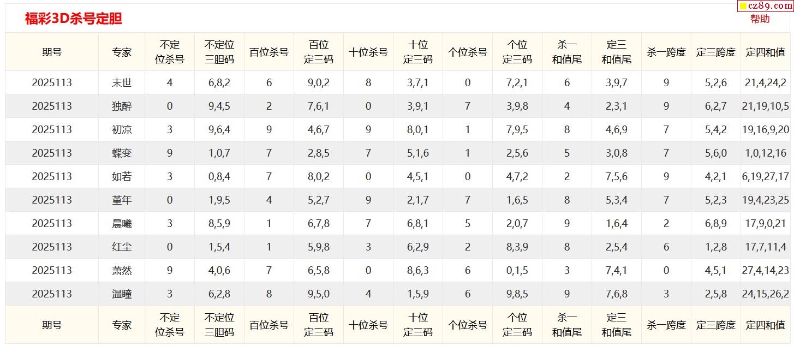This screenshot has width=794, height=346.
Task: Click the top 定四和值 column header
Action: 766,52
